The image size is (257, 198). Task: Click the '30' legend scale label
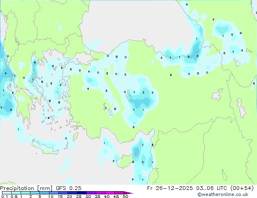click(88, 196)
